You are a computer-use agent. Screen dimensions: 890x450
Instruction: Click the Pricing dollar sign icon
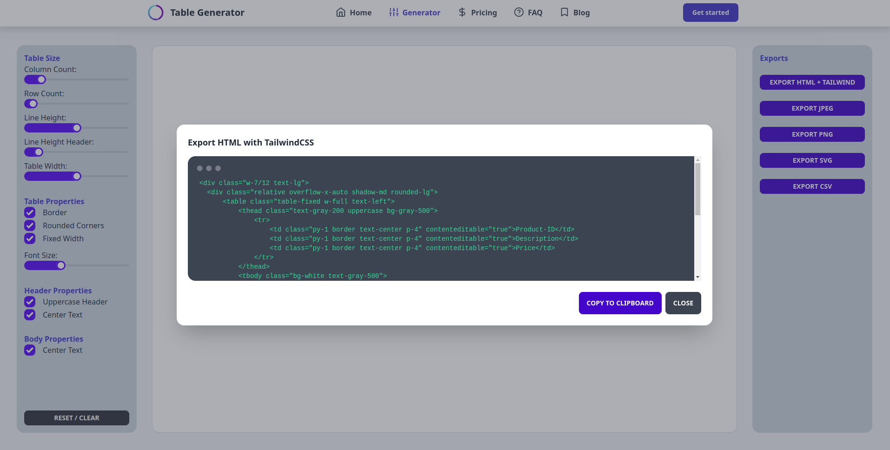(462, 13)
